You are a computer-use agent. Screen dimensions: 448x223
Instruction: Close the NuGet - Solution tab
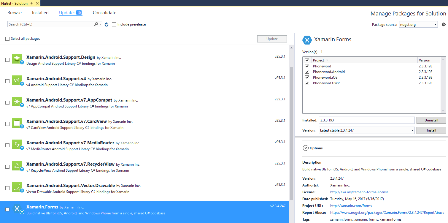38,4
